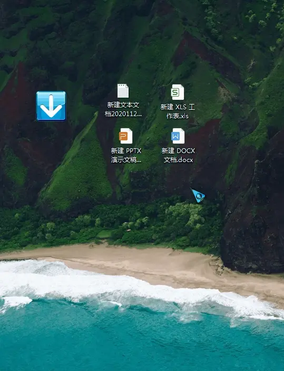Click the small blue triangular globe icon
284x371 pixels.
198,195
